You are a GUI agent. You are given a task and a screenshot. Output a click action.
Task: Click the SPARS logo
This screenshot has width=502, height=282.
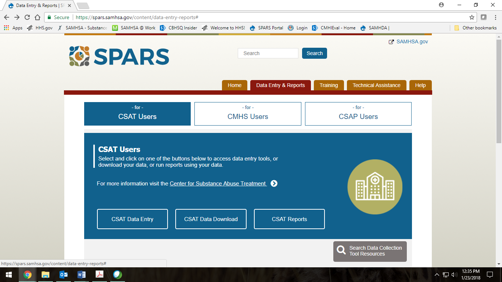coord(119,56)
